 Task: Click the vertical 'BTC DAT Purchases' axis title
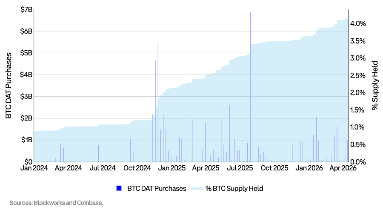pos(9,86)
